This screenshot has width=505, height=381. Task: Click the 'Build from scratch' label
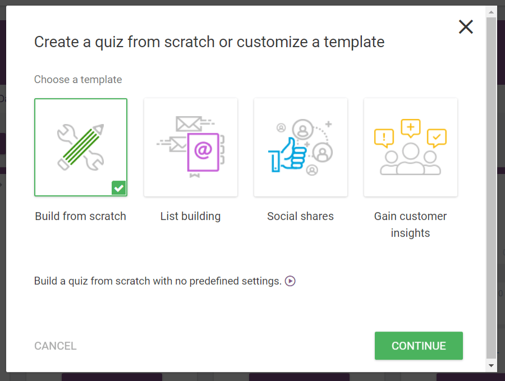click(80, 217)
